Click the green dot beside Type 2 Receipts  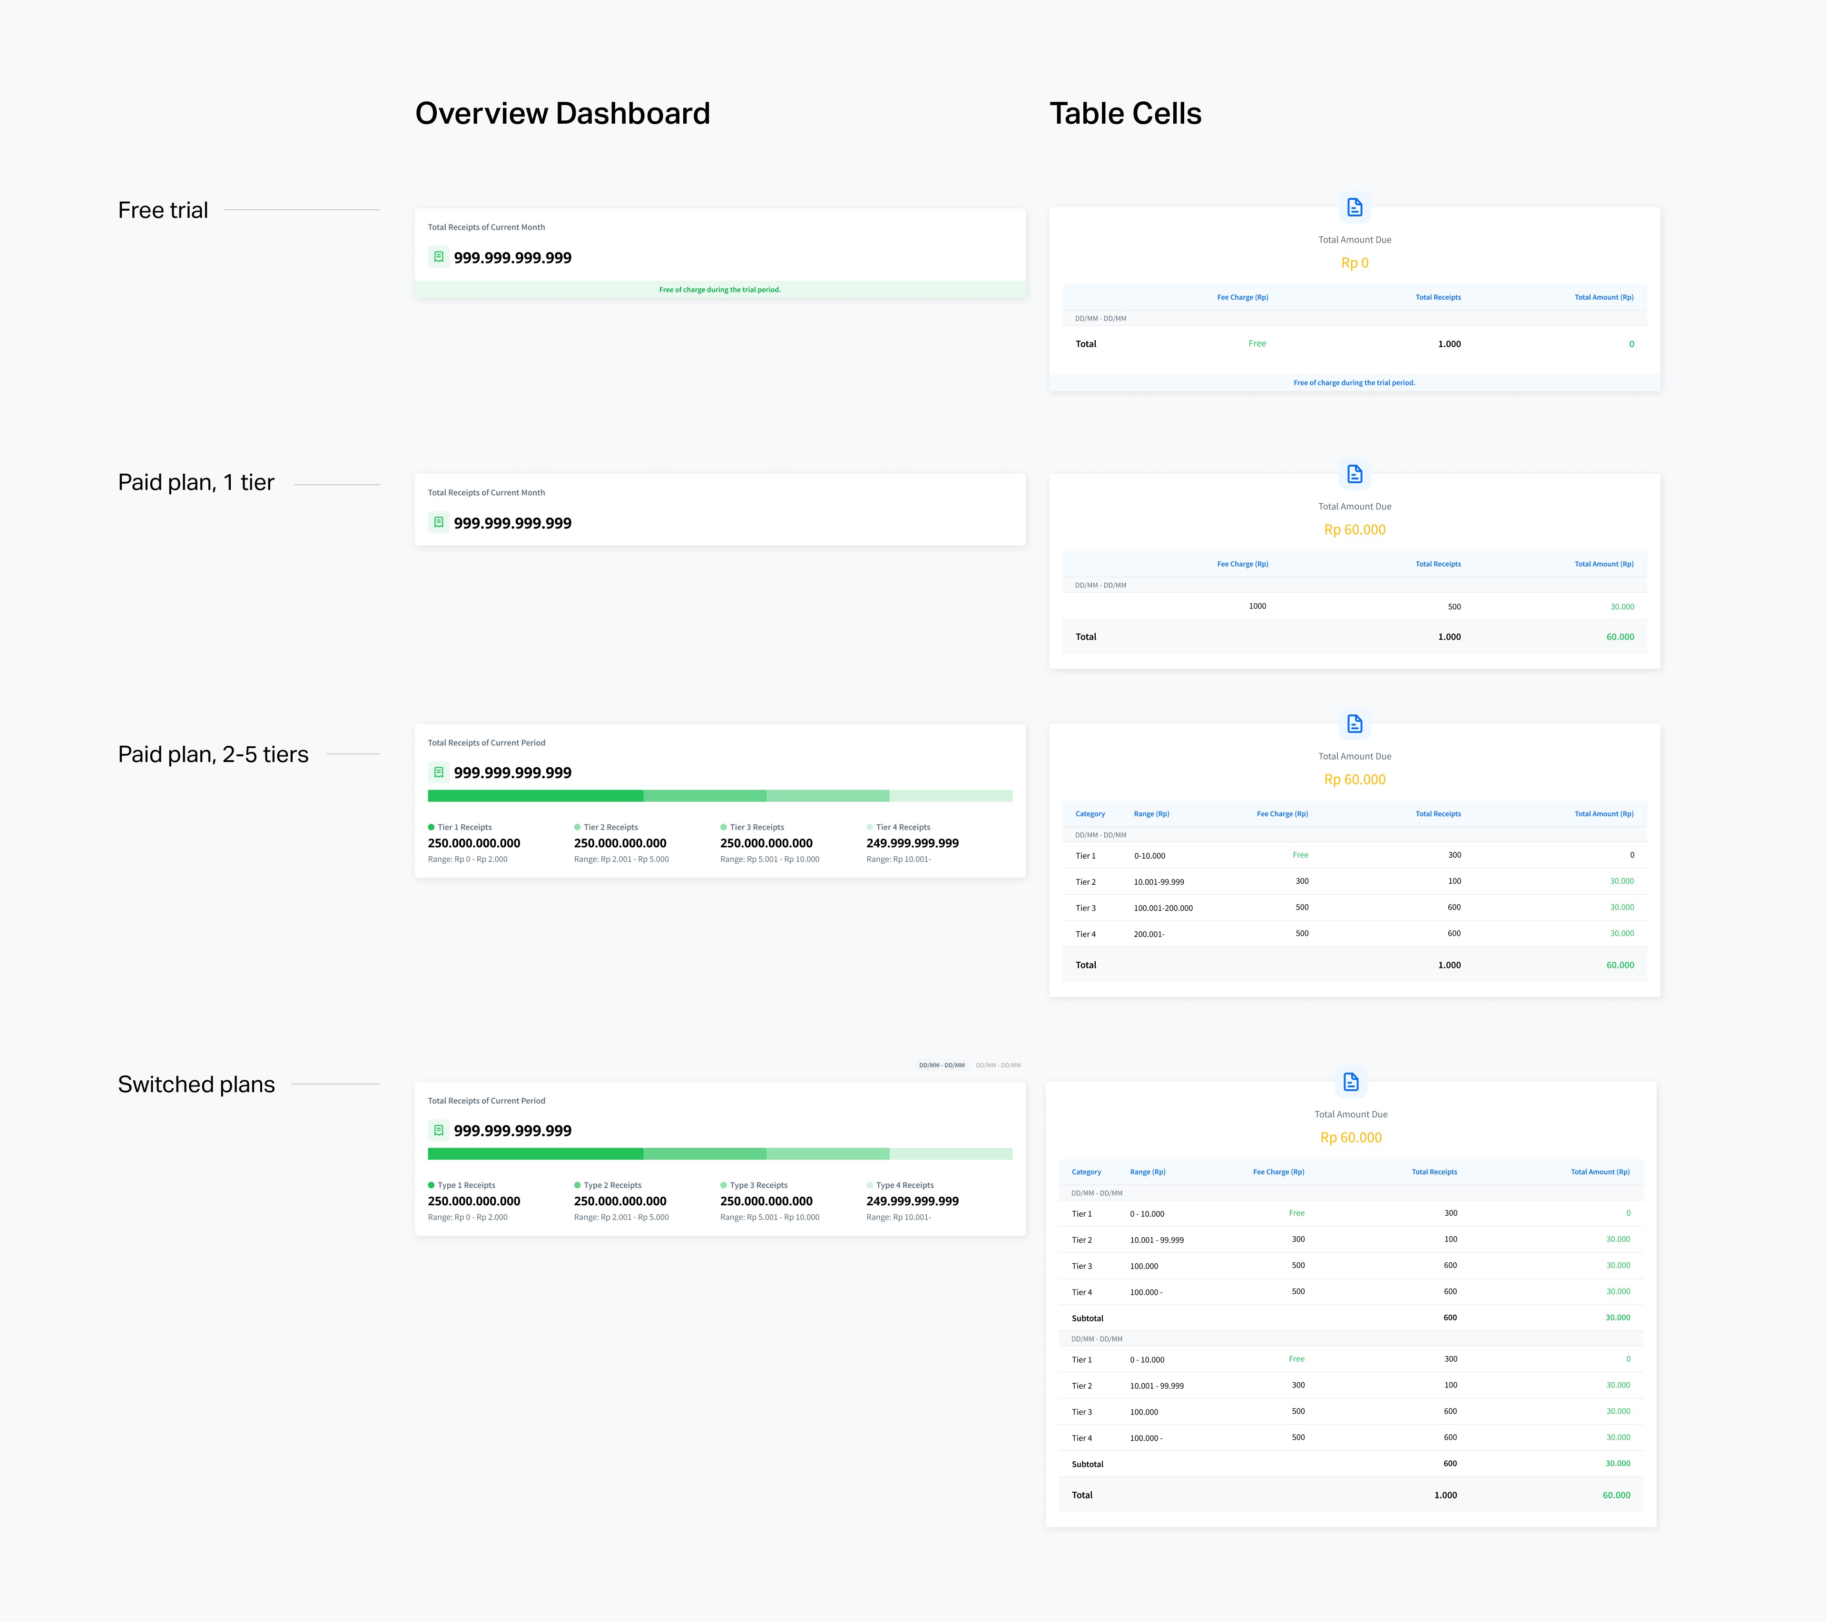[x=578, y=1185]
